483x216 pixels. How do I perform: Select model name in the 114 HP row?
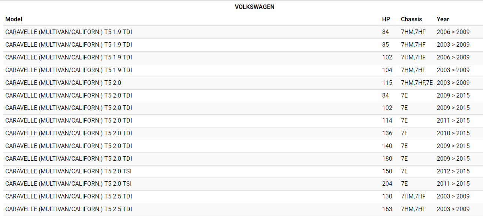tap(69, 121)
